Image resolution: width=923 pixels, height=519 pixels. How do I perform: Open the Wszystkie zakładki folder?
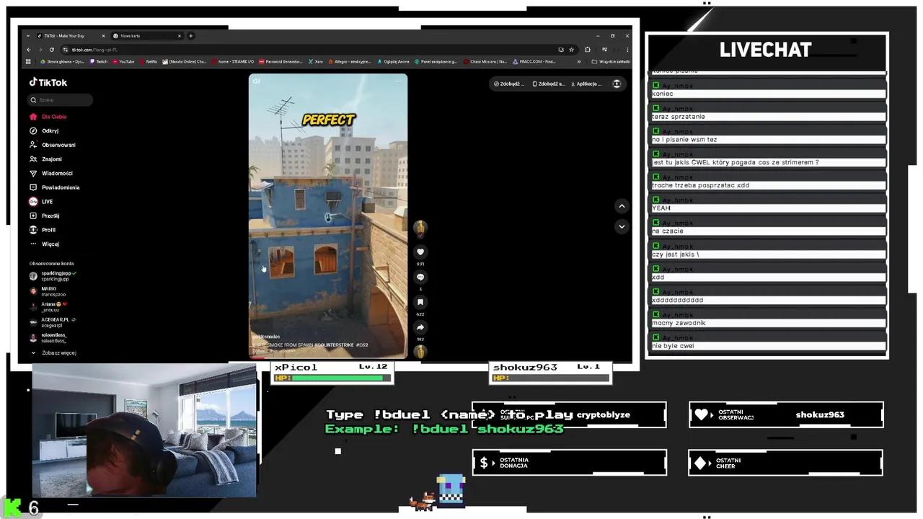611,62
